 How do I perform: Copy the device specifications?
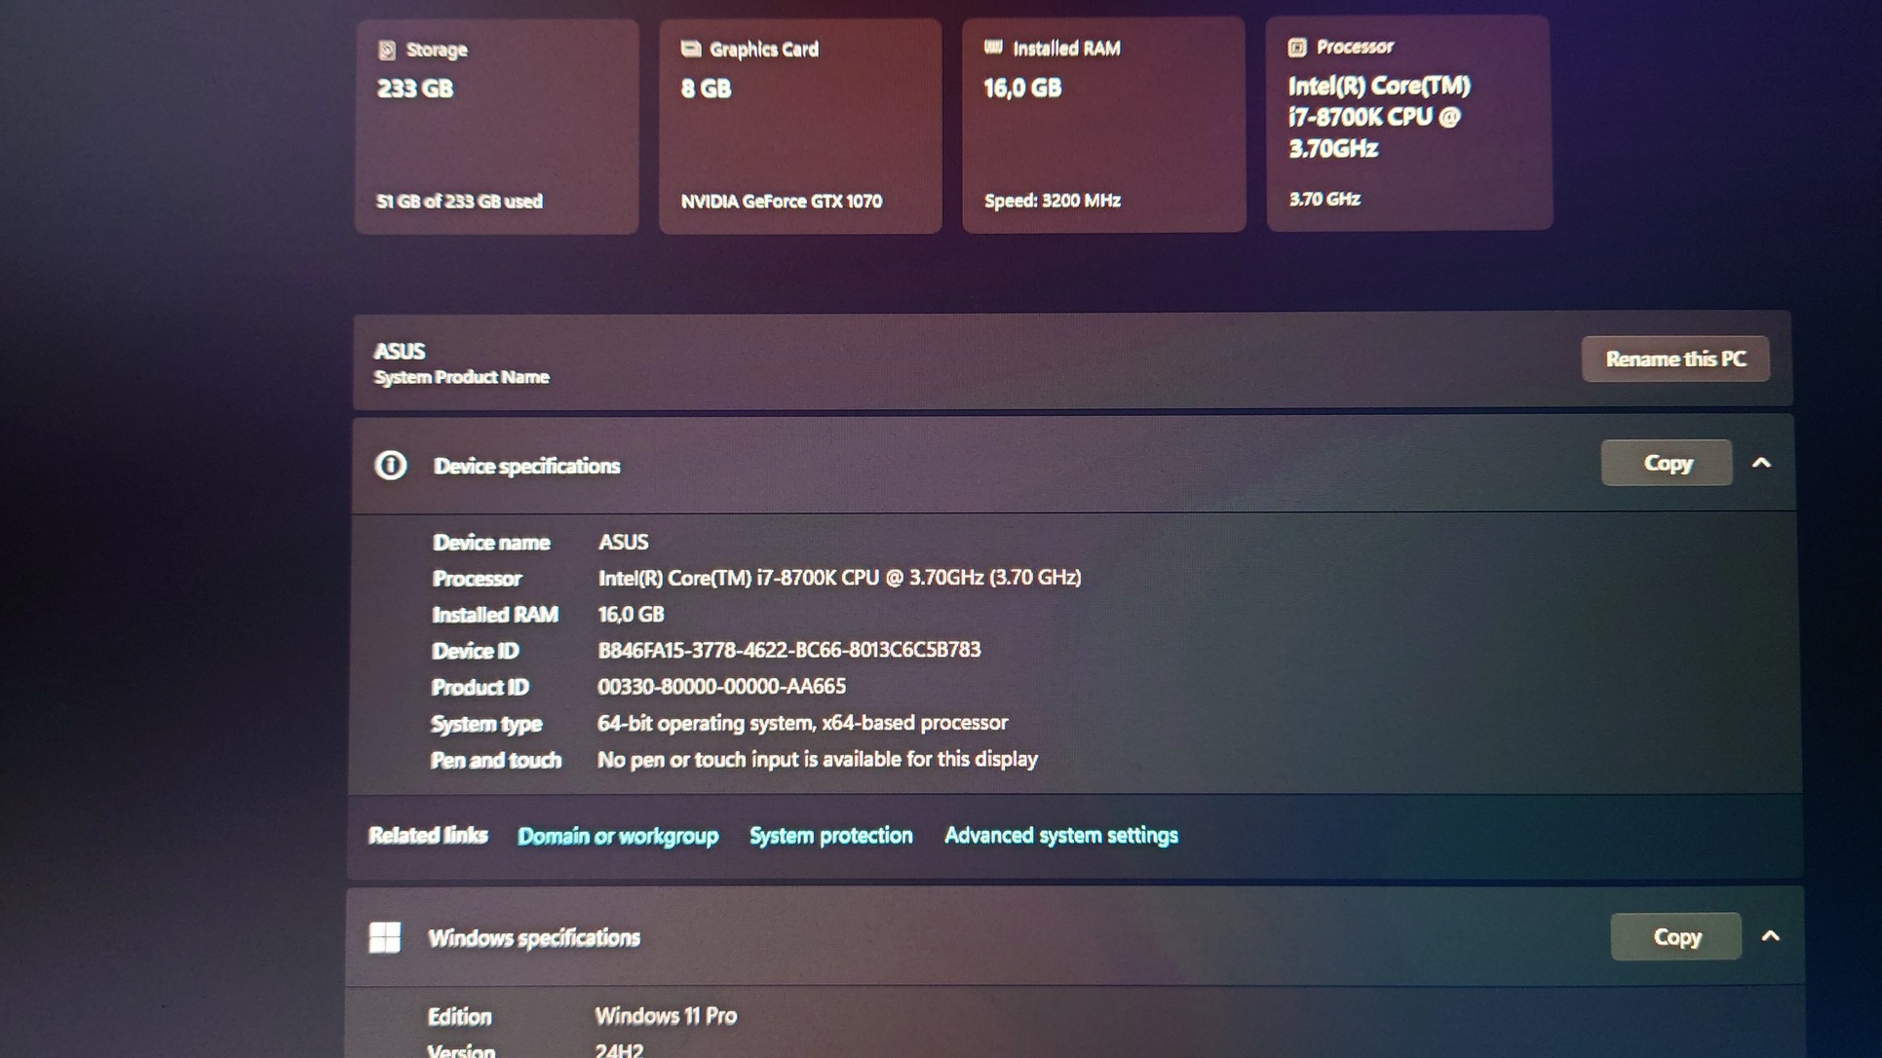[x=1667, y=464]
